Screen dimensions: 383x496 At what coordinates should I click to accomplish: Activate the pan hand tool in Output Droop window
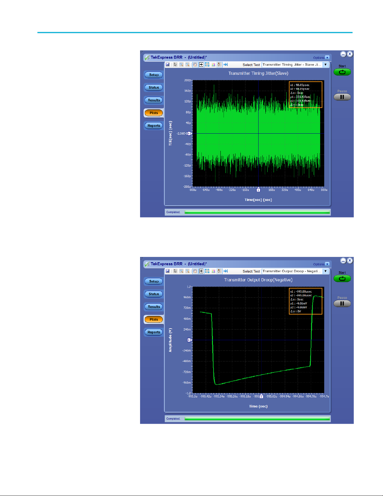[x=195, y=271]
